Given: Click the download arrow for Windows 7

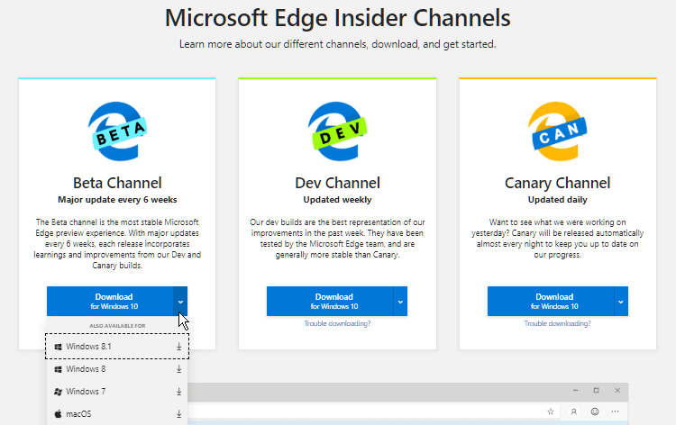Looking at the screenshot, I should click(x=179, y=392).
